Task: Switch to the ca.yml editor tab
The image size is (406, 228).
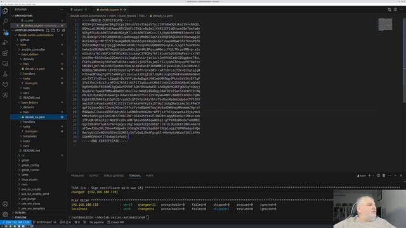Action: 79,9
